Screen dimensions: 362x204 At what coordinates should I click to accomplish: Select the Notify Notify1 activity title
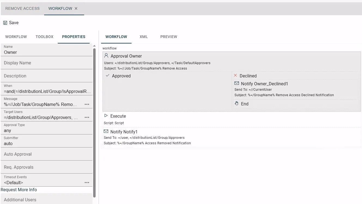click(x=124, y=132)
